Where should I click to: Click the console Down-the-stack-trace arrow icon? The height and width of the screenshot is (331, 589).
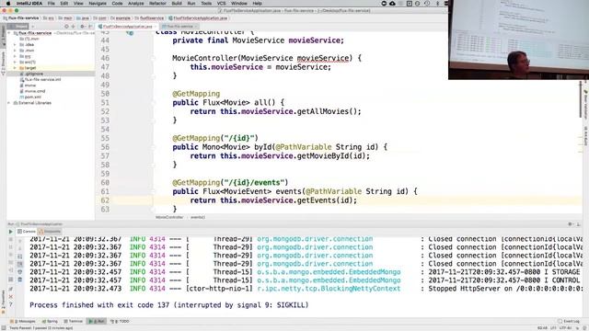click(20, 248)
